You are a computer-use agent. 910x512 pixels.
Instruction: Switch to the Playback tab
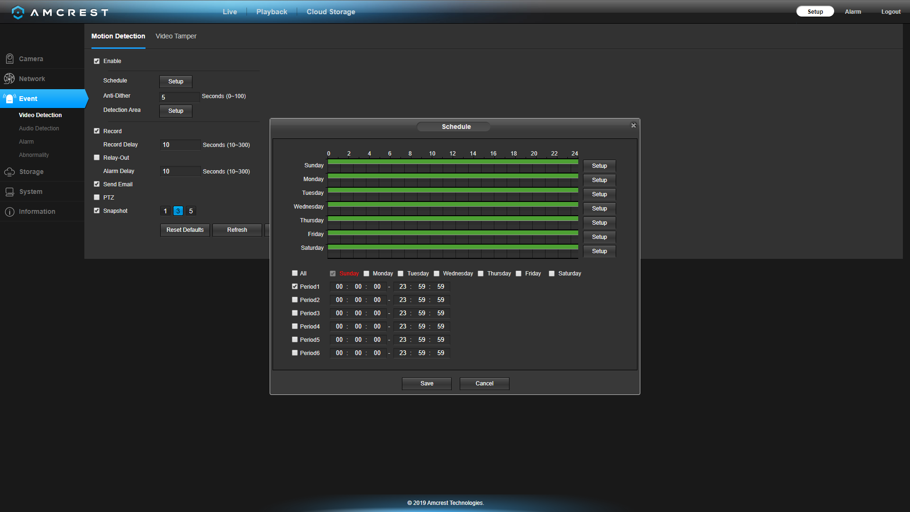point(272,12)
